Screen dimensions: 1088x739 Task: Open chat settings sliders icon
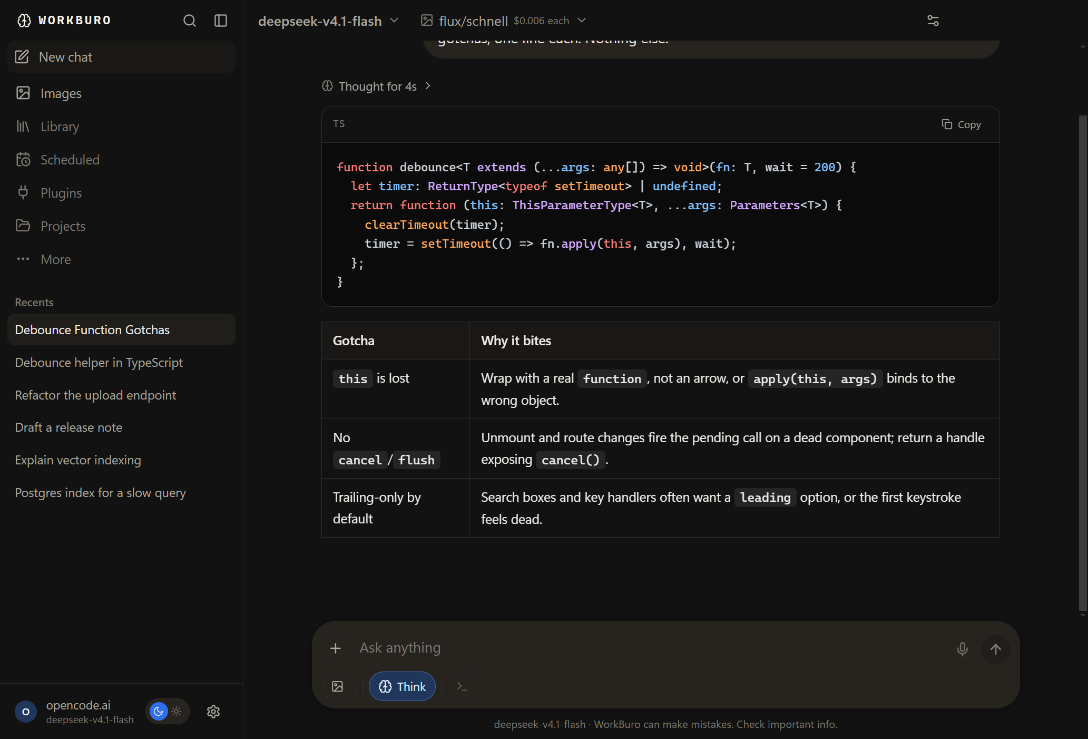(x=933, y=21)
